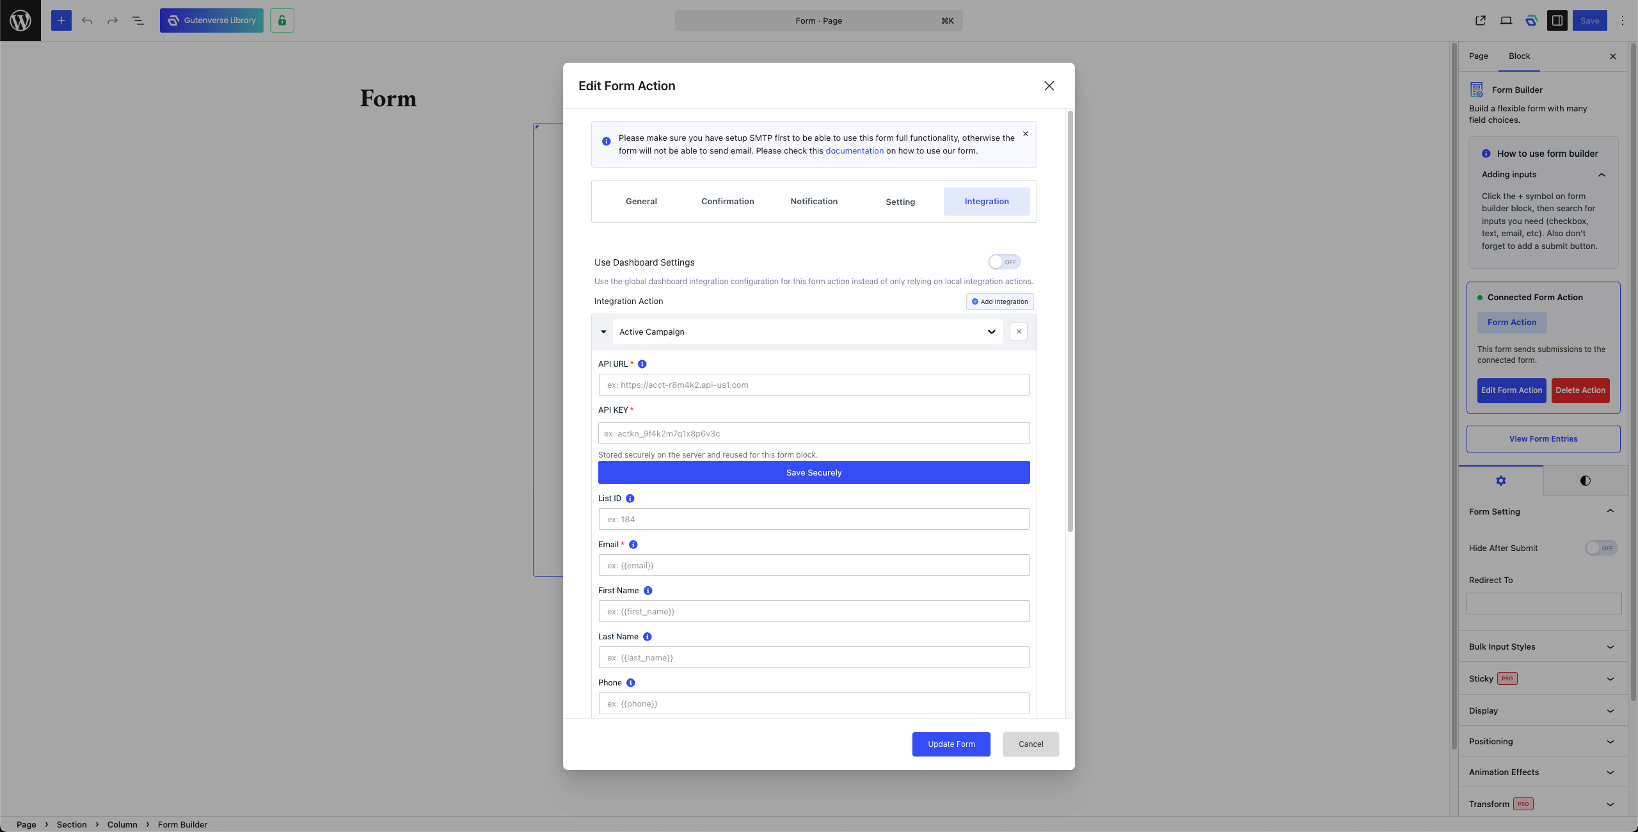
Task: Toggle Hide After Submit switch
Action: (1601, 548)
